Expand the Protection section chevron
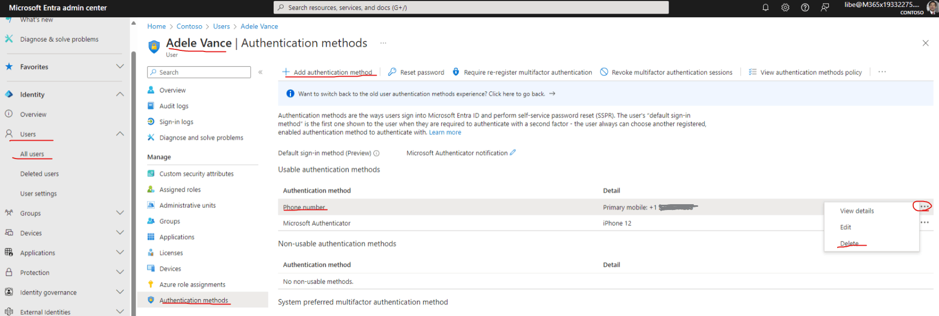Screen dimensions: 939x316 pos(120,272)
